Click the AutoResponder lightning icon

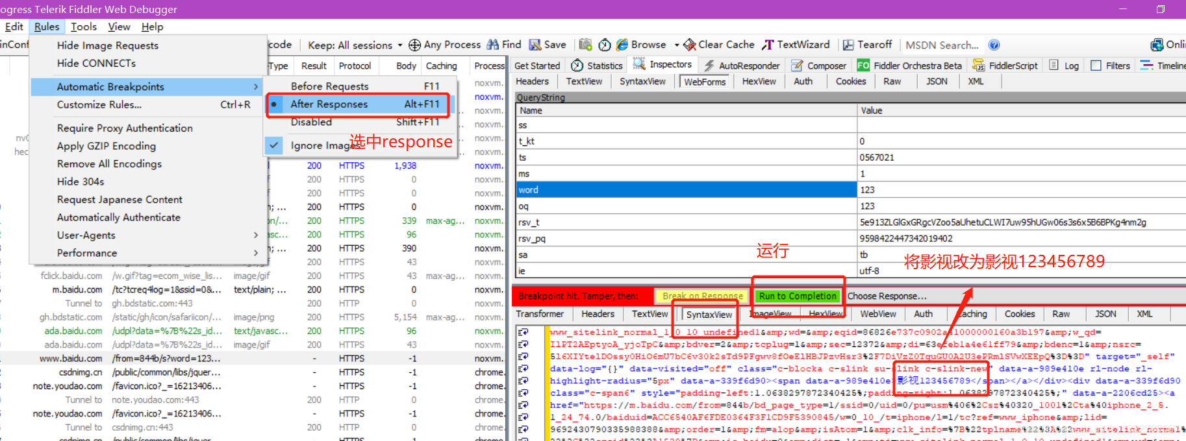710,66
